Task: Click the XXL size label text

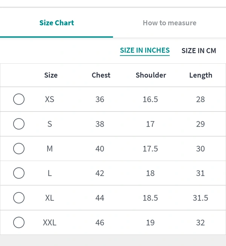Action: tap(50, 223)
